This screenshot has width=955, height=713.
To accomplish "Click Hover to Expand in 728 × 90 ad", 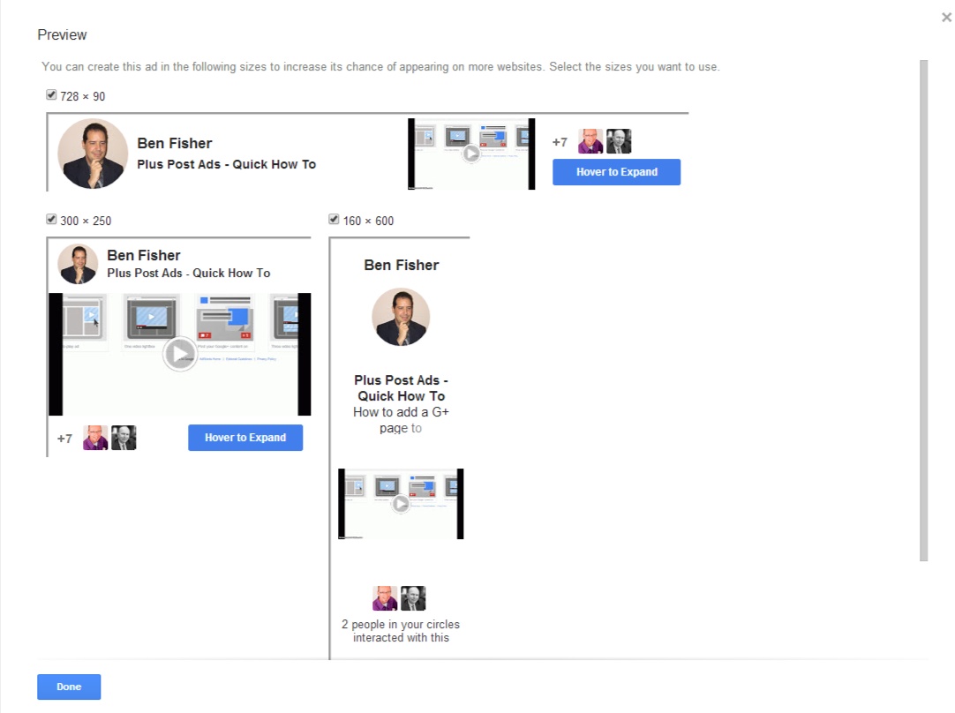I will click(x=616, y=172).
